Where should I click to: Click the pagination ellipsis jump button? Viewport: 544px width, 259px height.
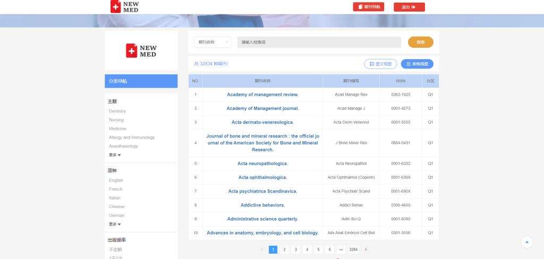click(x=341, y=249)
